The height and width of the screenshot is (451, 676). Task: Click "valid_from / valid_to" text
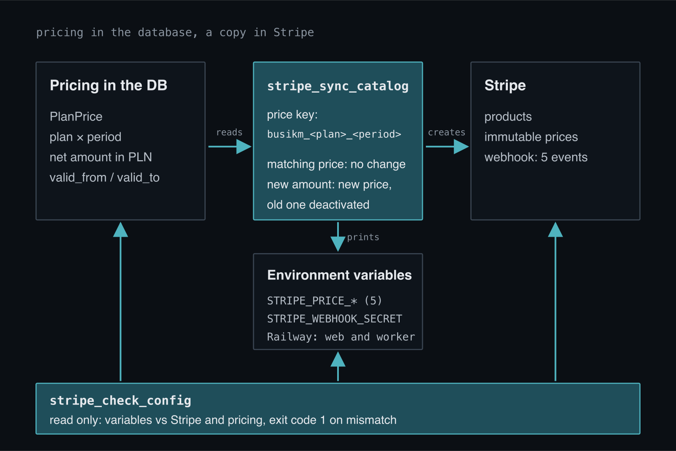click(104, 178)
